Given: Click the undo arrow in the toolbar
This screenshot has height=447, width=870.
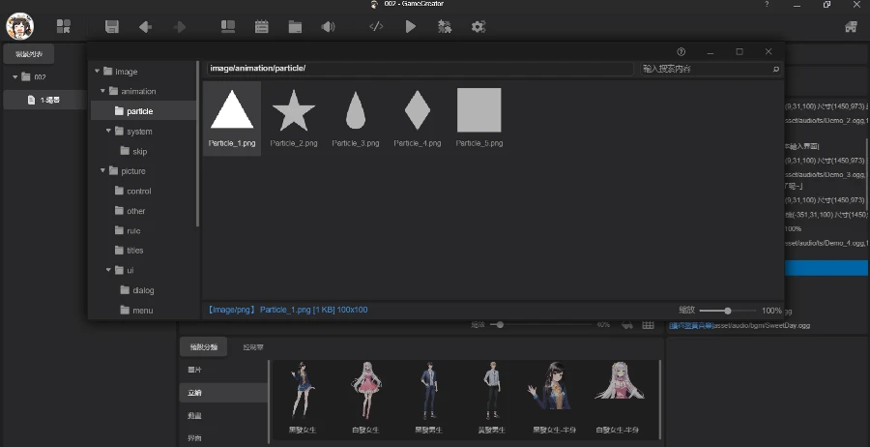Looking at the screenshot, I should [x=145, y=26].
